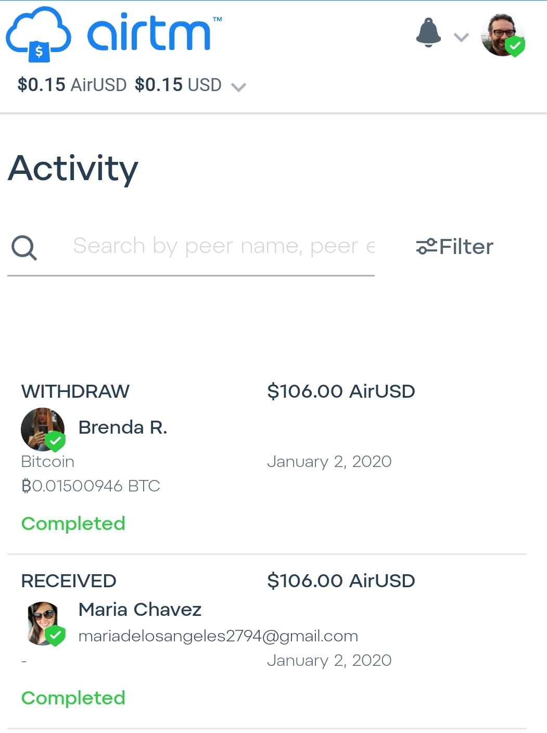
Task: Focus the peer name search field
Action: [x=224, y=246]
